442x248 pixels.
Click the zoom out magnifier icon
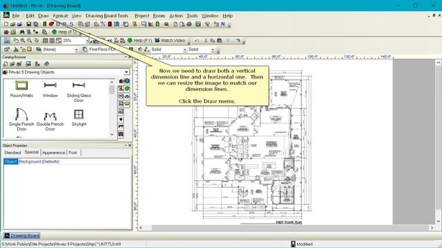click(x=29, y=41)
